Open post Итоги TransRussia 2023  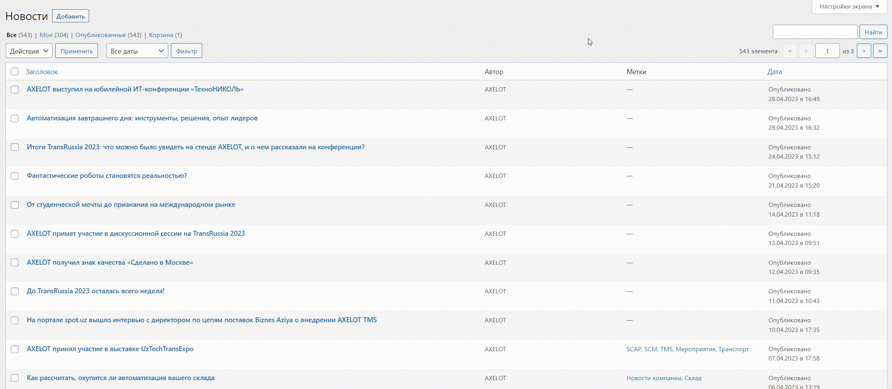[196, 147]
